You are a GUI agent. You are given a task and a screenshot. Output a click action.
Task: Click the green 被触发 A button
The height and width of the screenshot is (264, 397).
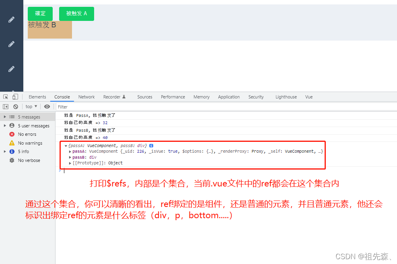76,14
